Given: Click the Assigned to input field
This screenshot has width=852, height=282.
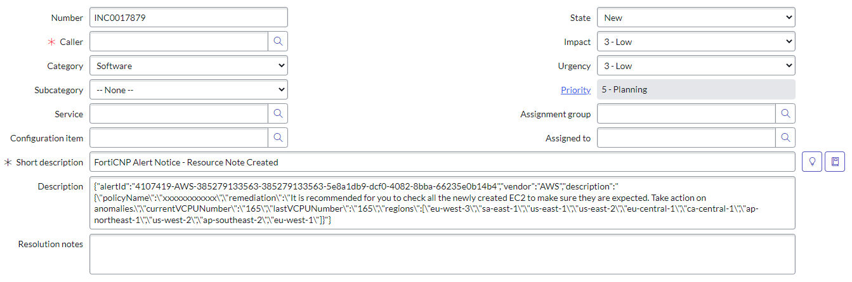Looking at the screenshot, I should point(686,138).
